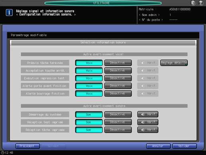This screenshot has height=155, width=206.
Task: Click the Sélection information sonore heading
Action: click(103, 42)
